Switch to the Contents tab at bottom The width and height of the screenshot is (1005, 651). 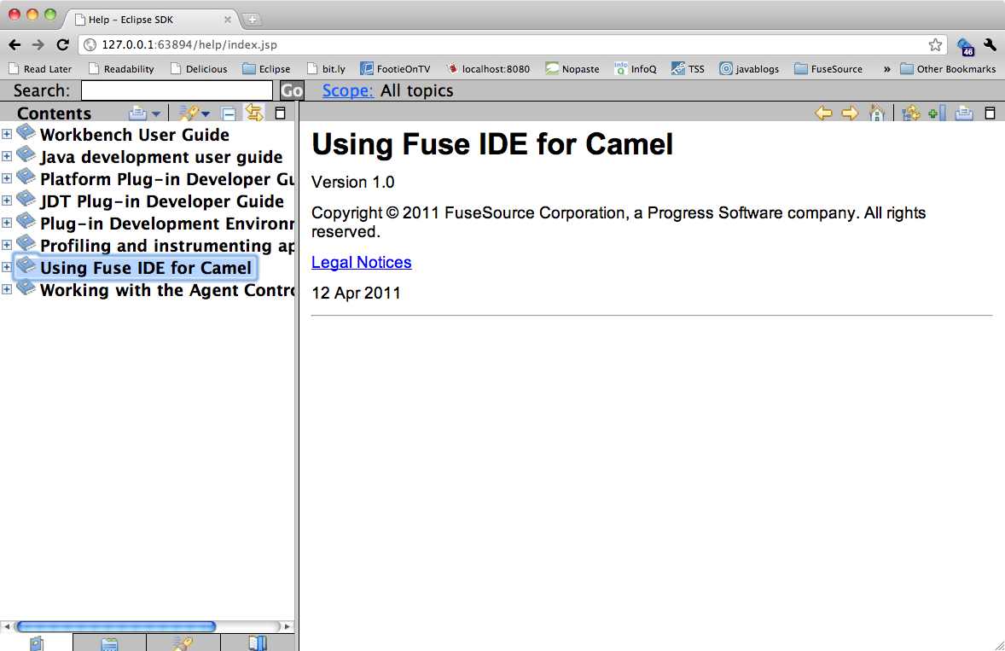(37, 642)
